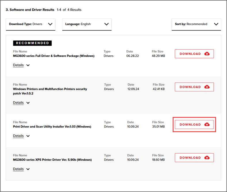Open Details link for XPS Printer Driver
This screenshot has width=227, height=192.
(x=18, y=169)
